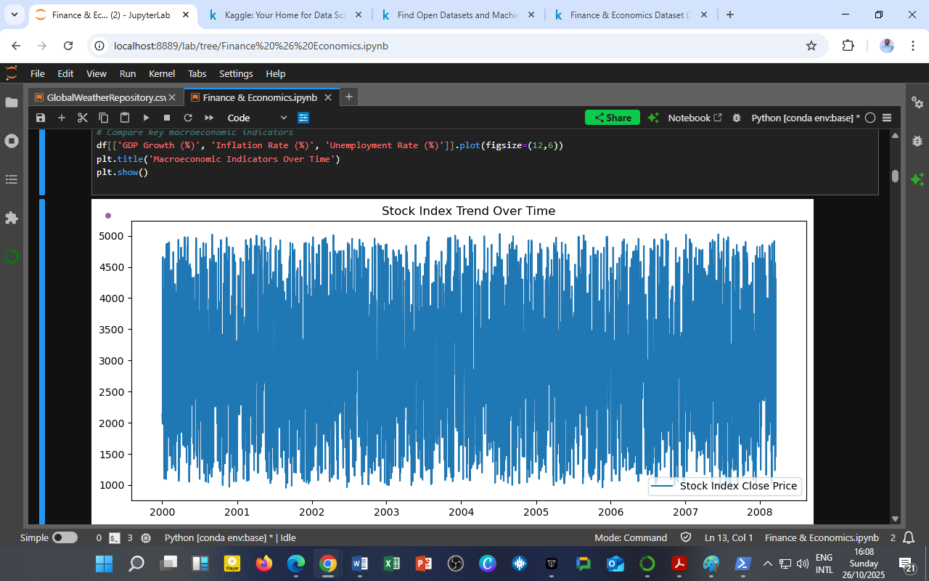Click the green Share button
Screen dimensions: 929x581
pyautogui.click(x=612, y=118)
